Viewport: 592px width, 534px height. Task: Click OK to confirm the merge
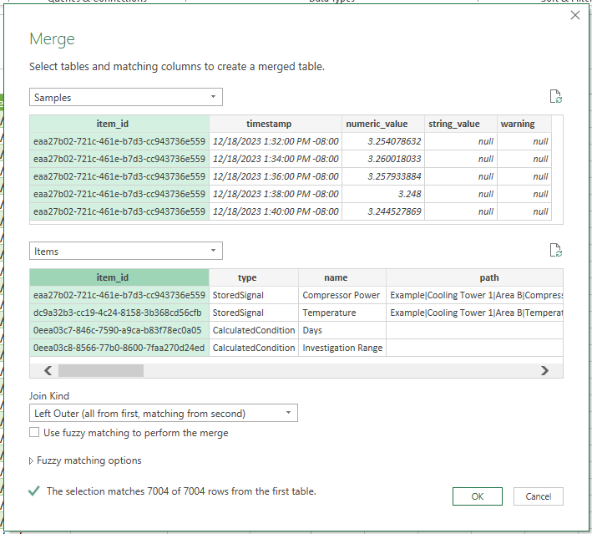click(477, 496)
